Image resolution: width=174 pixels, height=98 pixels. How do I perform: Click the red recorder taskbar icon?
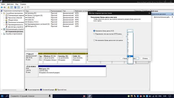tap(84, 96)
